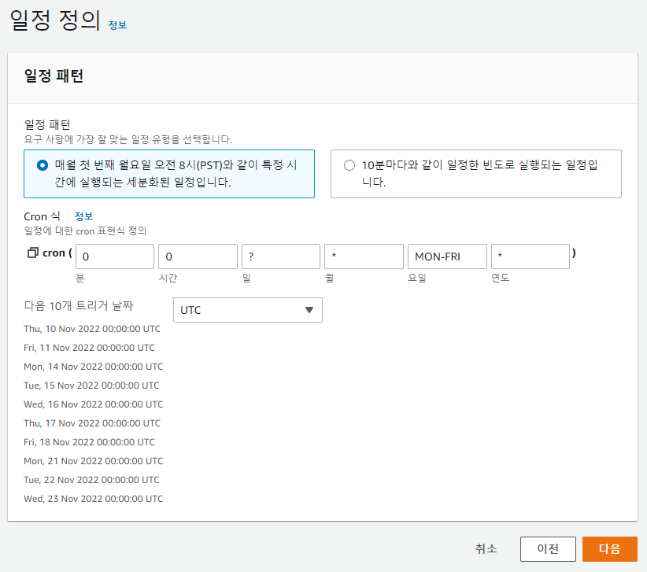Select the text 'Mon, 21 Nov 2022 00:00:00 UTC'
Viewport: 647px width, 572px height.
(93, 461)
